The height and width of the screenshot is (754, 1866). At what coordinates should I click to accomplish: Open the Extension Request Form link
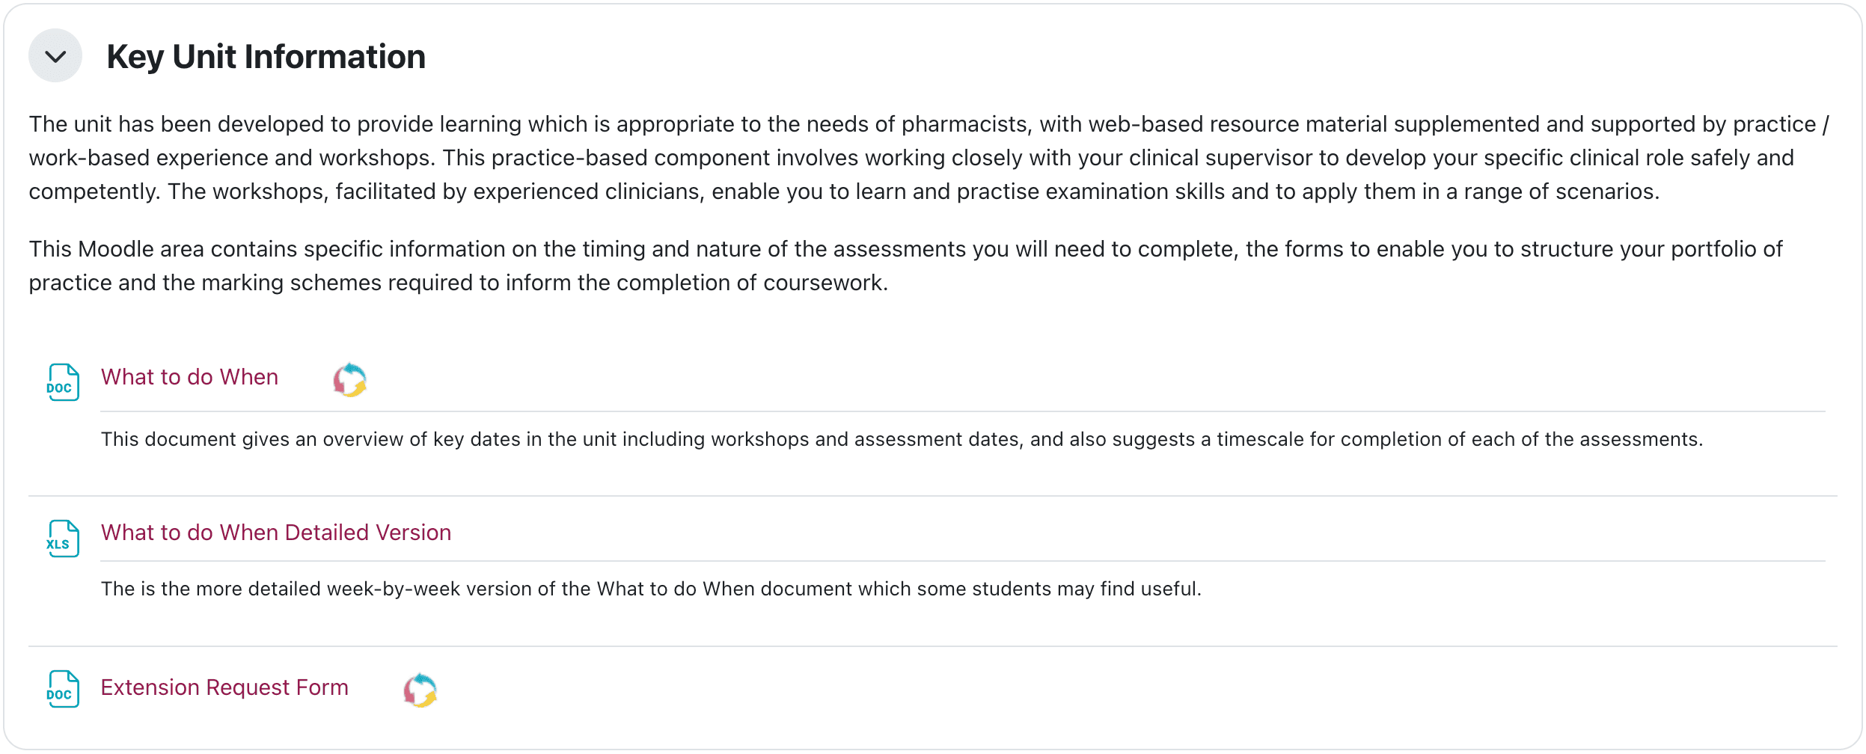coord(224,687)
